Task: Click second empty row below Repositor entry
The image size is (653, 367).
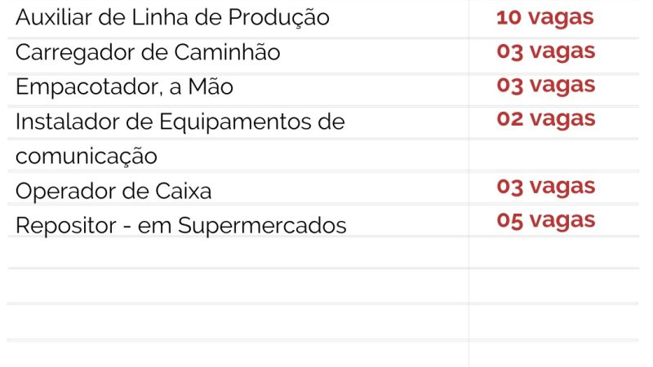Action: [237, 286]
